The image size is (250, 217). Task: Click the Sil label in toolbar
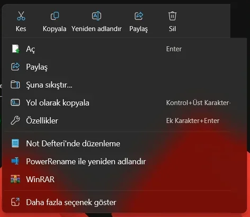(x=172, y=29)
